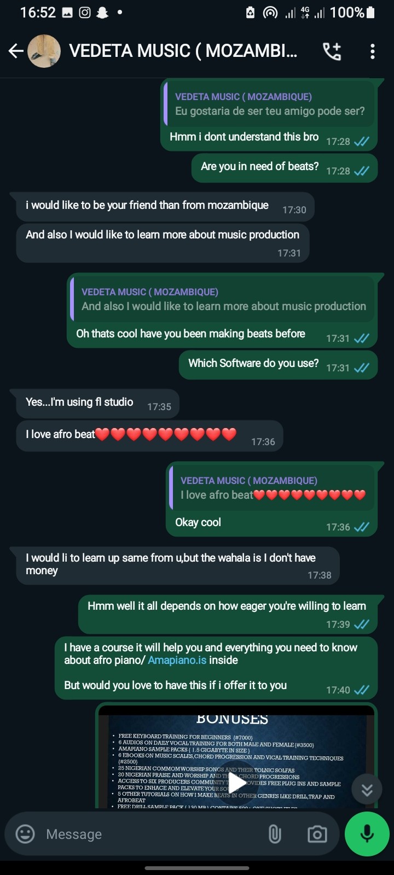Screen dimensions: 394x875
Task: Open the three-dot more options menu
Action: tap(373, 51)
